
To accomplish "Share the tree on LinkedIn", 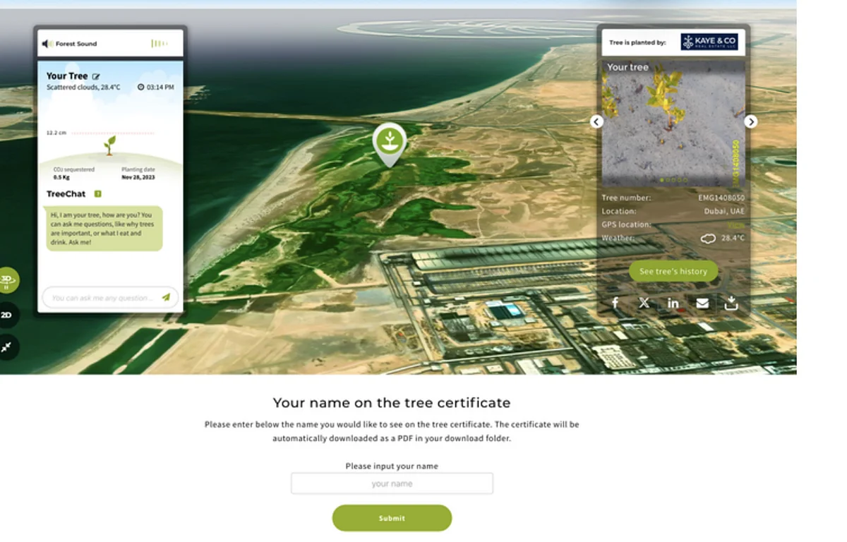I will tap(673, 303).
